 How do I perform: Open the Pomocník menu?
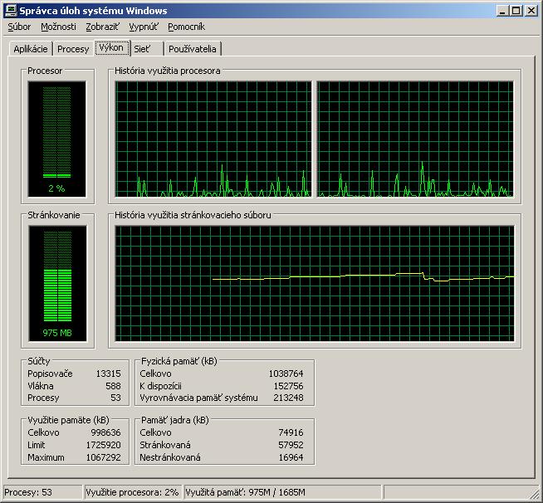click(x=186, y=27)
